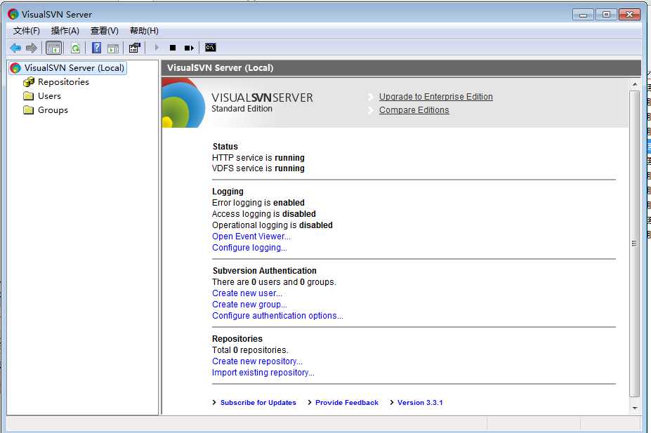
Task: Toggle the Show/Hide Action Pane icon
Action: 113,48
